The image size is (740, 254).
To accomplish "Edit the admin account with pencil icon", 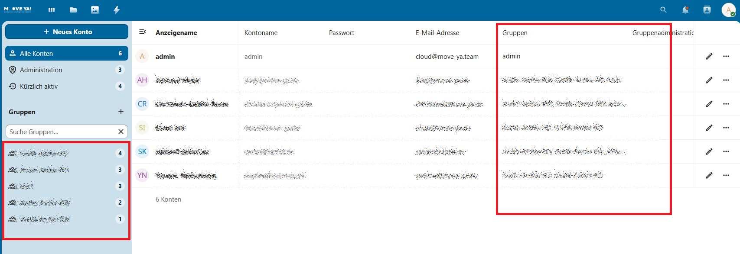I will click(x=709, y=56).
